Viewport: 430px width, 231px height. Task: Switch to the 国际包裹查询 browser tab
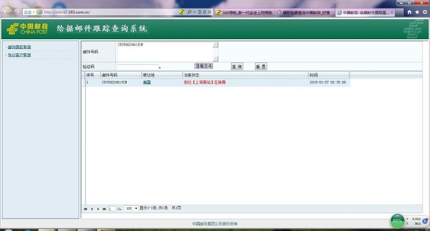pyautogui.click(x=305, y=13)
